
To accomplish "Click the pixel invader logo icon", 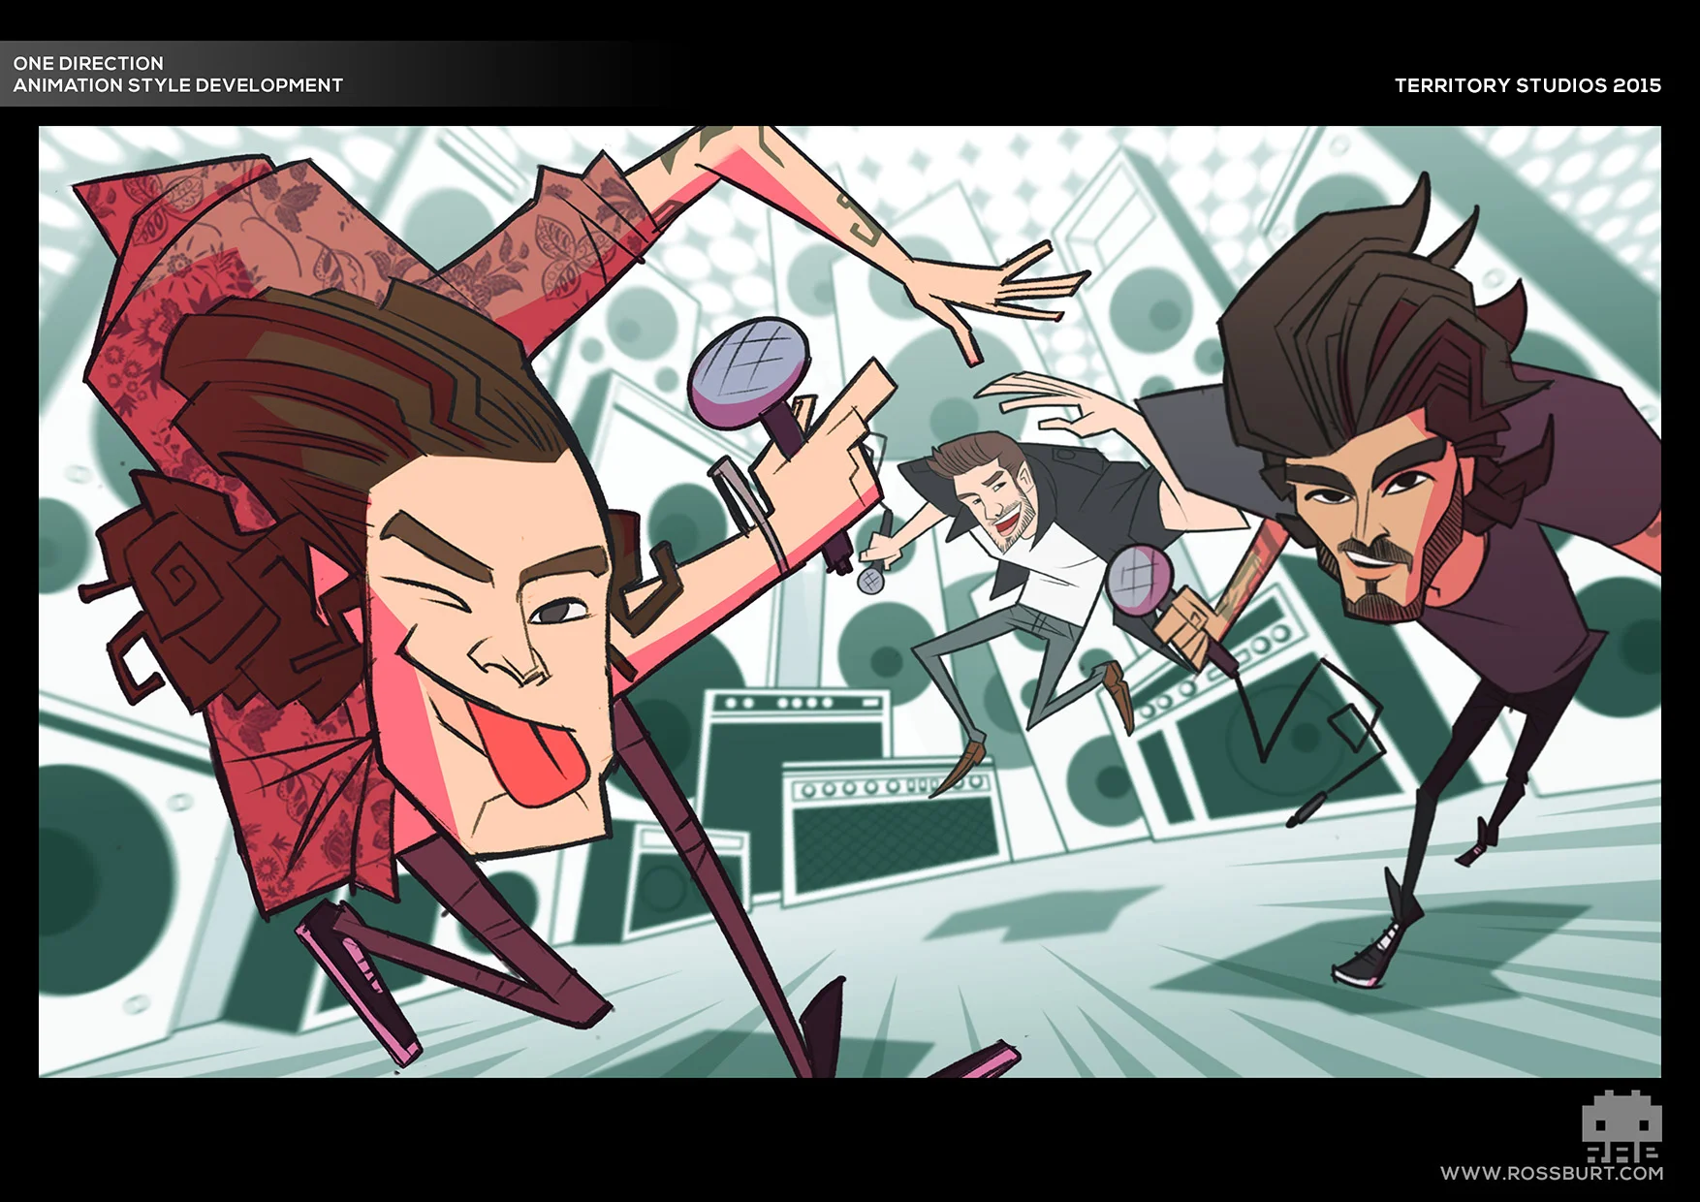I will pos(1622,1125).
